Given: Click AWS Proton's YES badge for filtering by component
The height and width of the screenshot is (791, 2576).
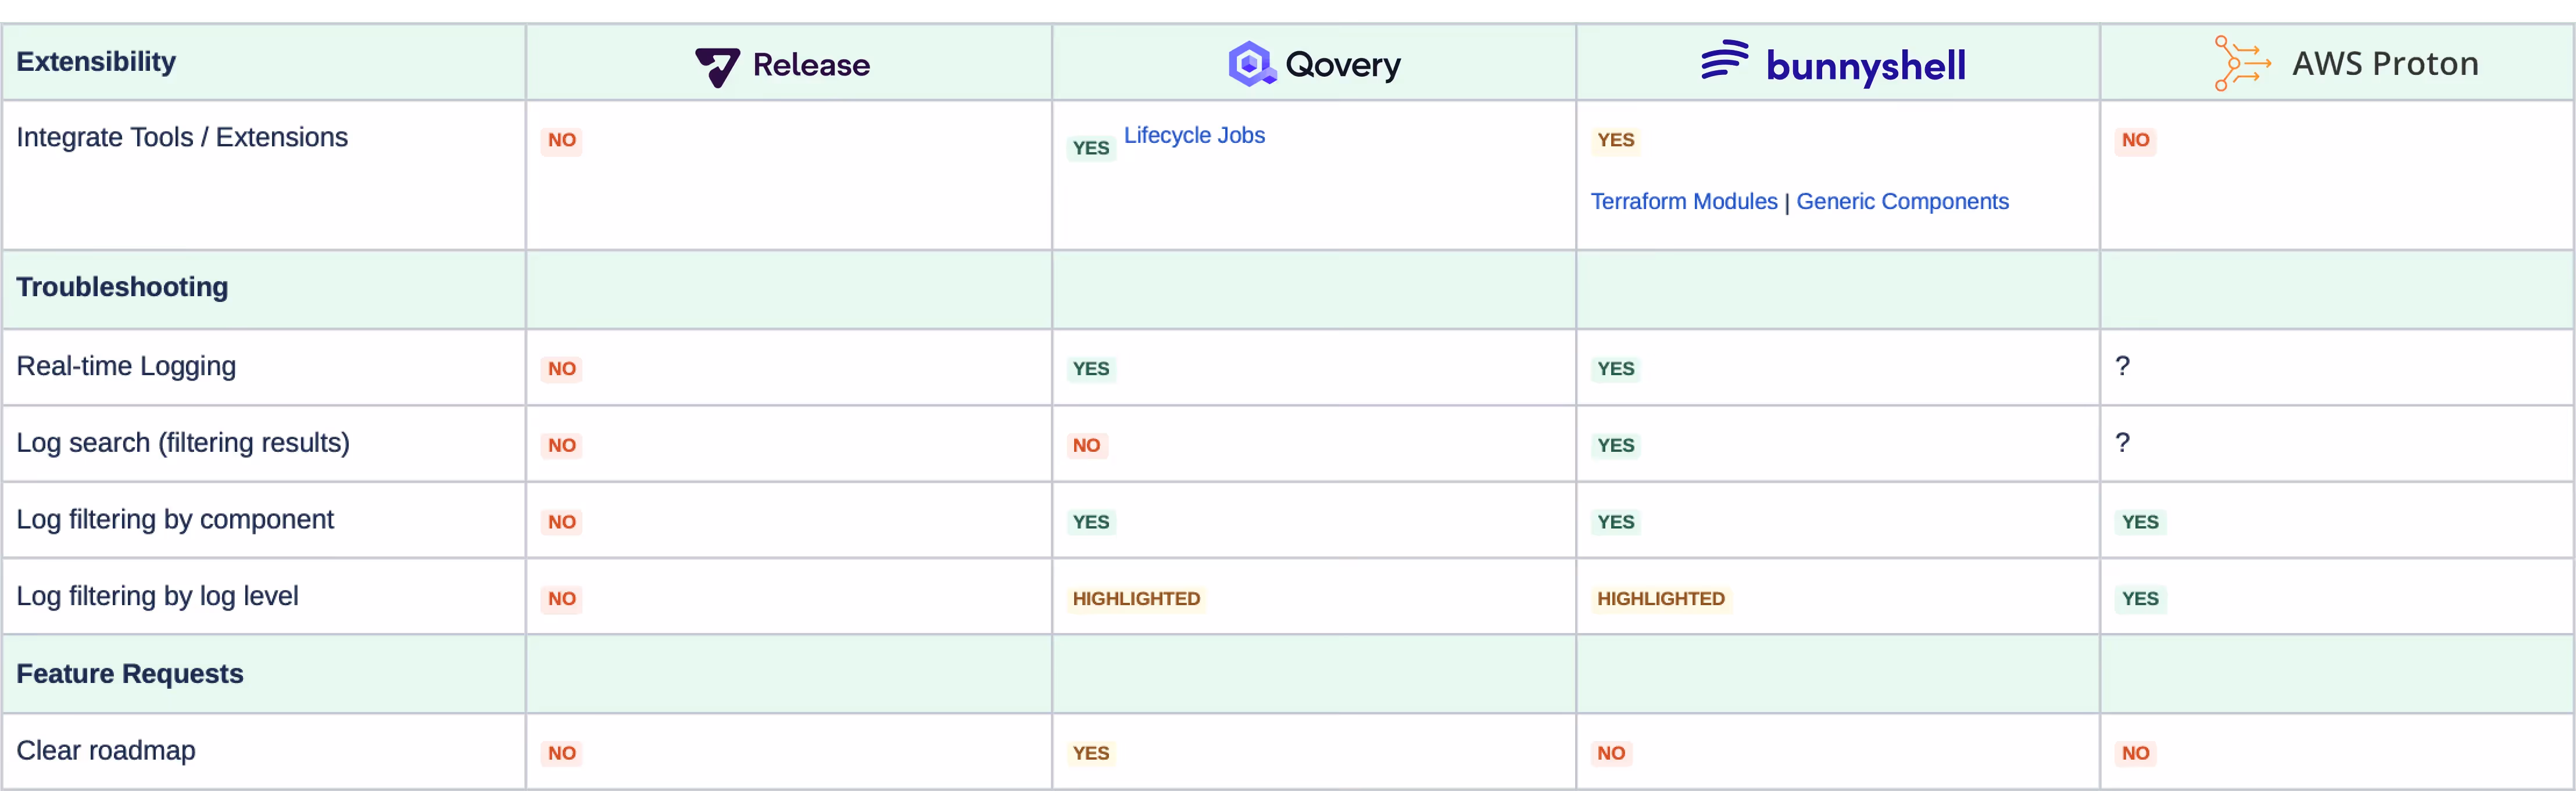Looking at the screenshot, I should [2140, 522].
